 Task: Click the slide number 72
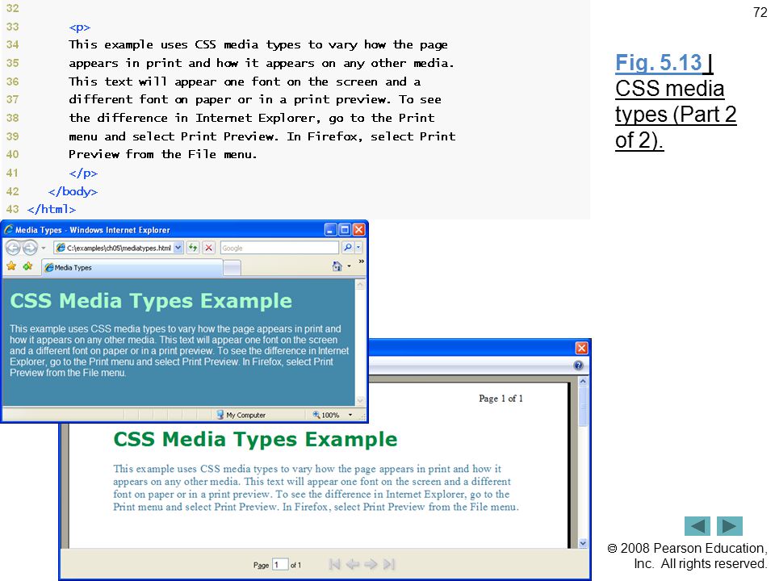click(x=760, y=12)
